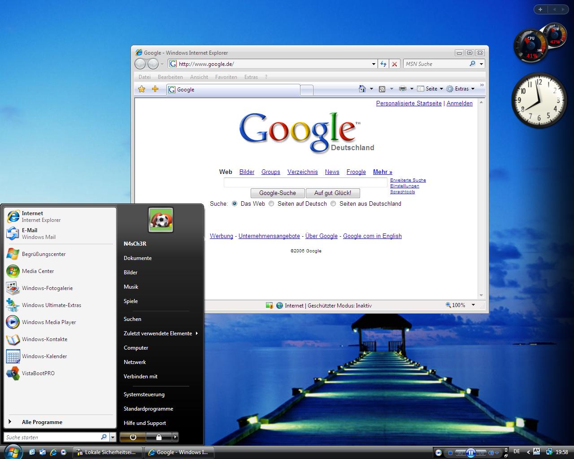
Task: Open Windows Media Player quick launch icon
Action: (64, 452)
